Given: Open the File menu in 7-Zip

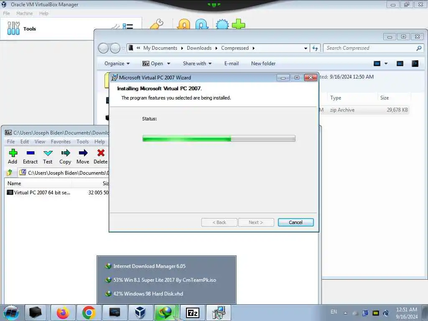Looking at the screenshot, I should click(x=11, y=142).
